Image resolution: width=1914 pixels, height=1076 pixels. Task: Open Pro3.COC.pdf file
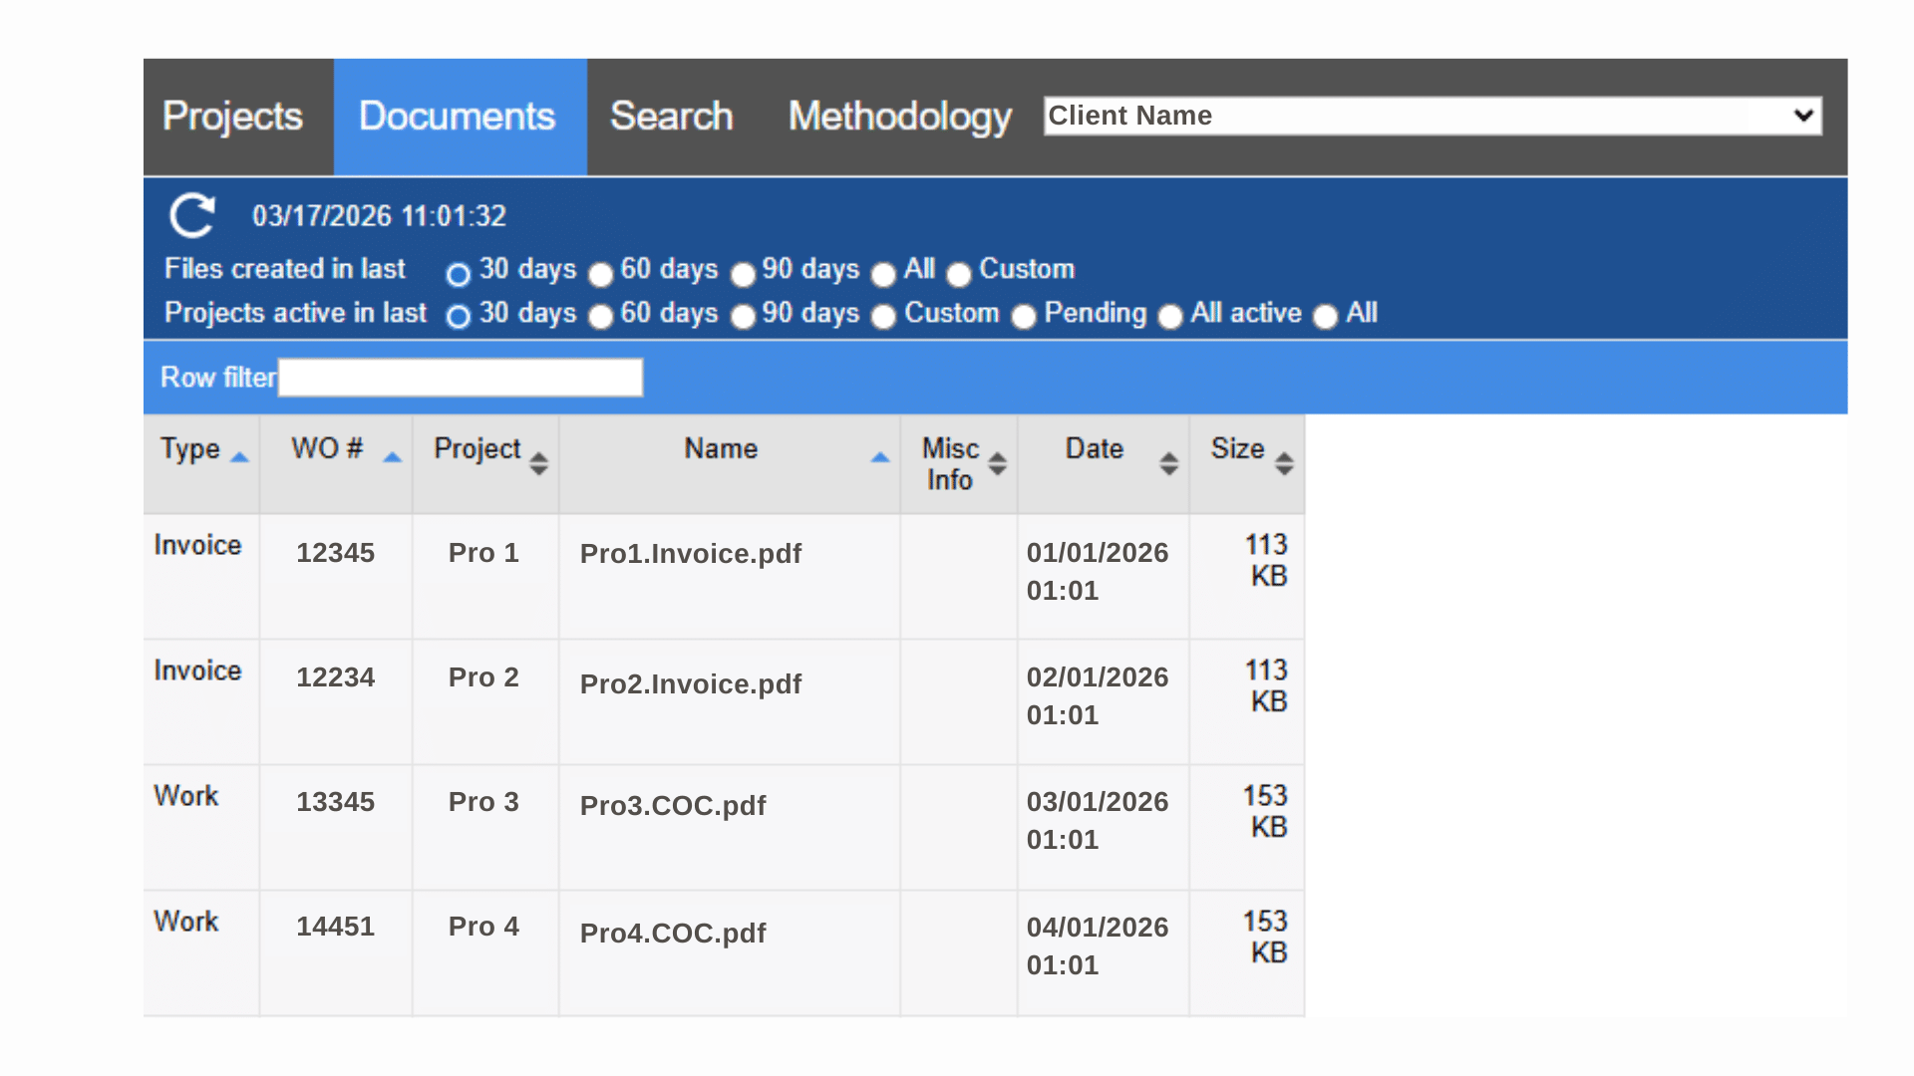pos(673,806)
